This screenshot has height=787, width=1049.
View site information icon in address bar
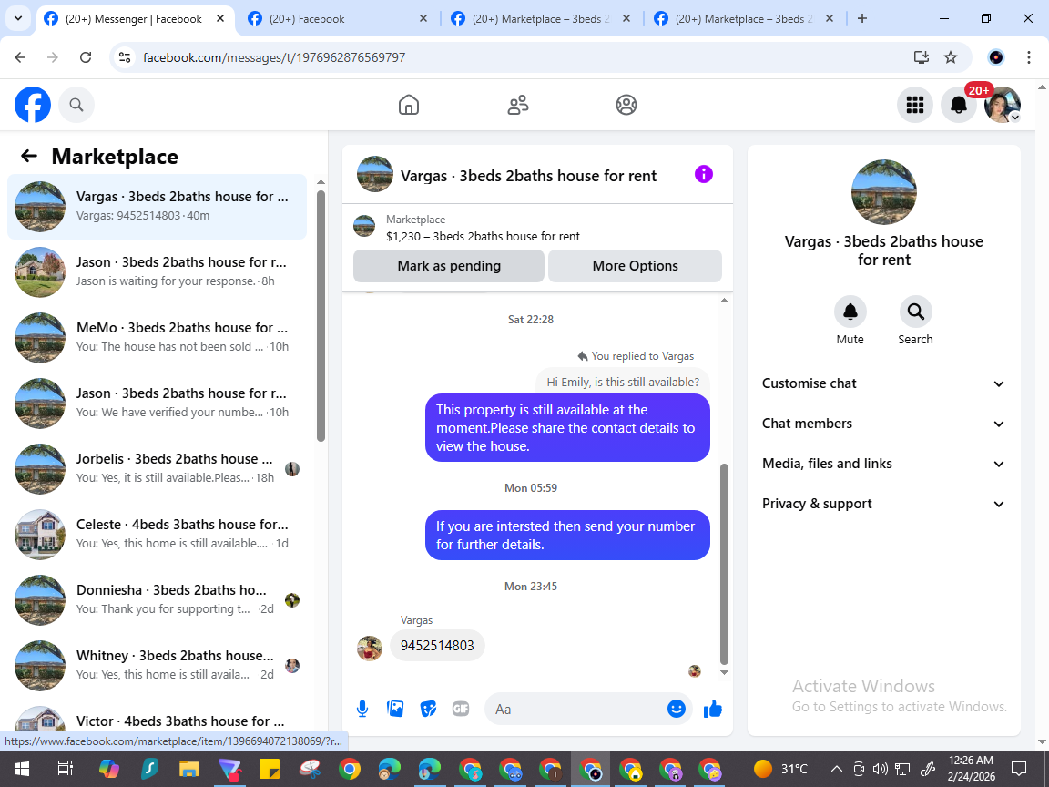coord(125,57)
